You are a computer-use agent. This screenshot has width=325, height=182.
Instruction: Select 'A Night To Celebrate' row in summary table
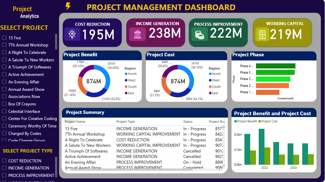point(84,140)
